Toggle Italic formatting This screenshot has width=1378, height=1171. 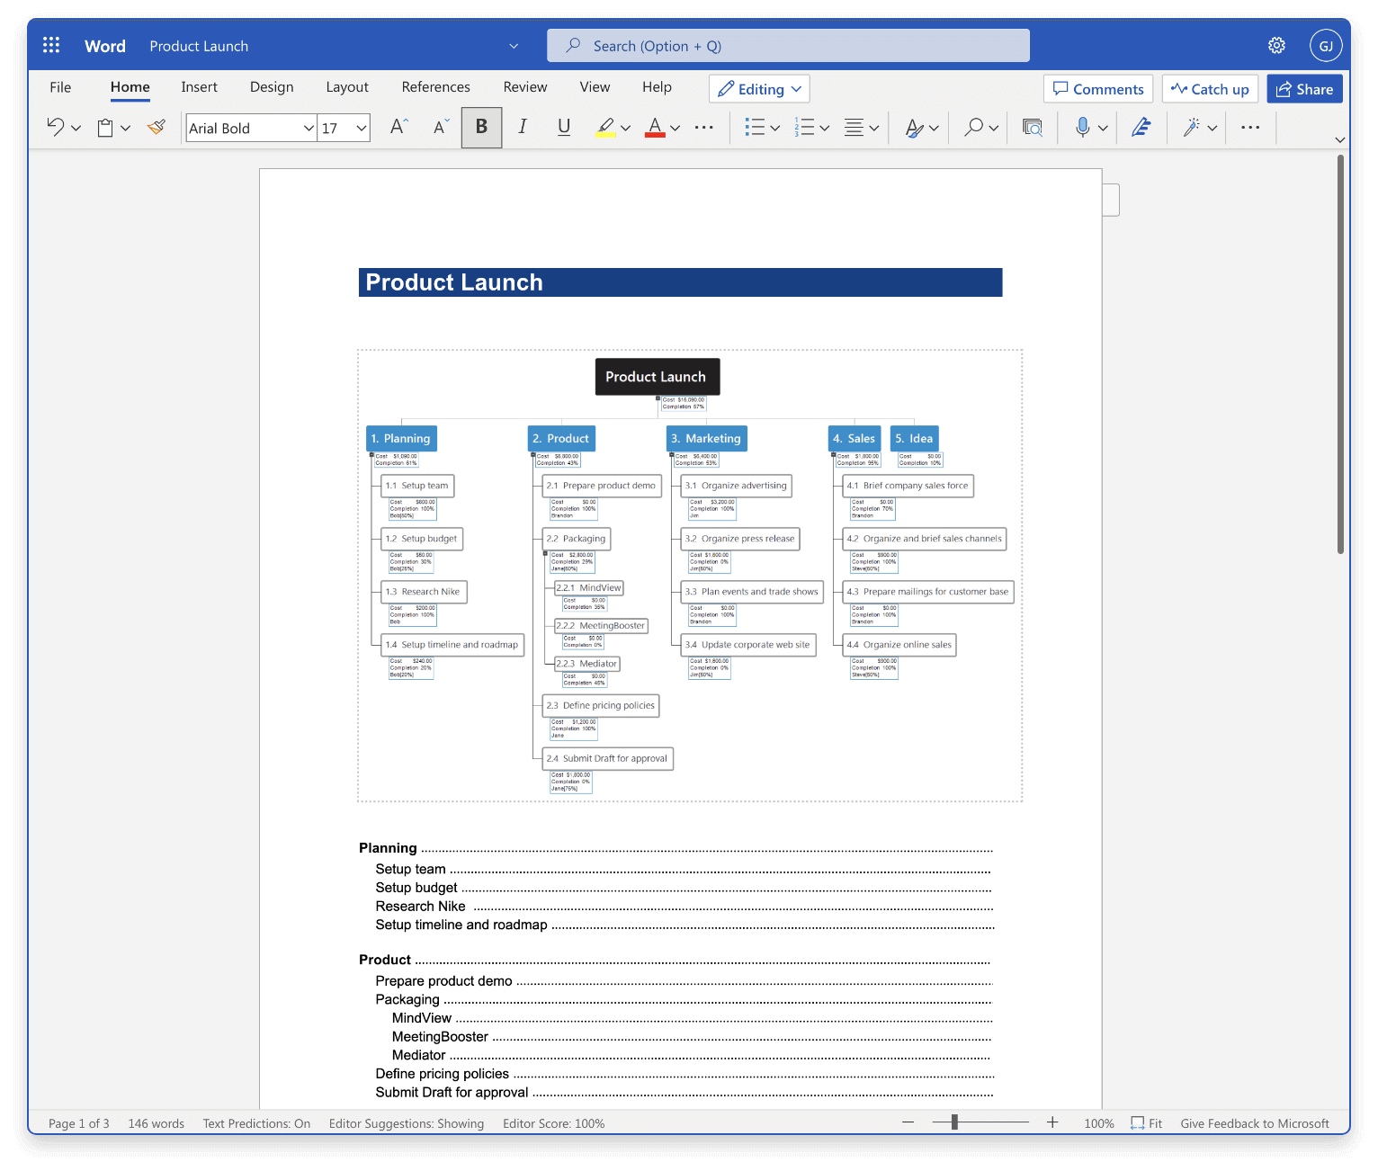pyautogui.click(x=523, y=128)
